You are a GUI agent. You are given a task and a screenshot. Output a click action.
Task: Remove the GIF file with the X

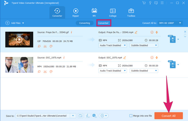(x=185, y=32)
